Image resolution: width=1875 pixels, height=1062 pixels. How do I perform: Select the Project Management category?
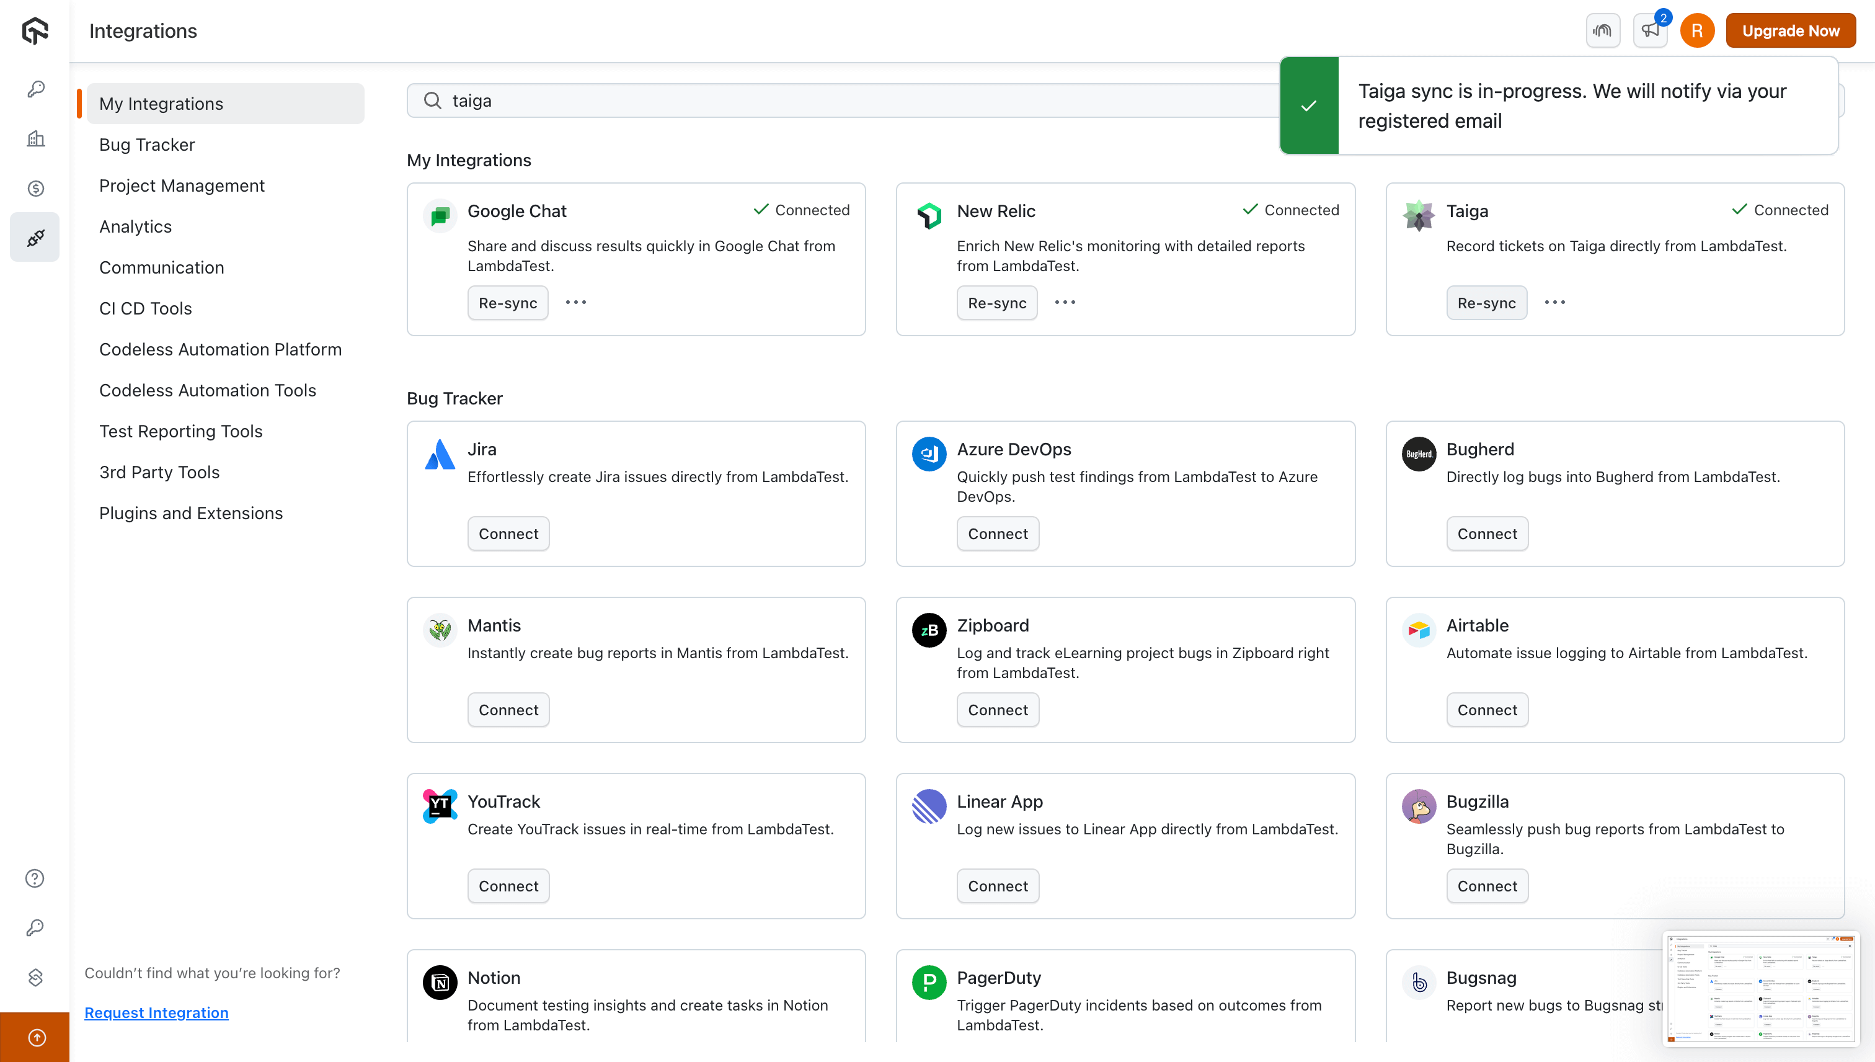pos(182,185)
